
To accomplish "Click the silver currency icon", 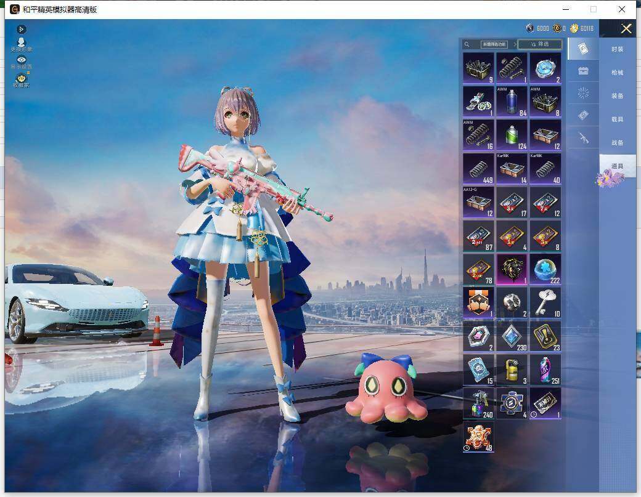I will (530, 28).
